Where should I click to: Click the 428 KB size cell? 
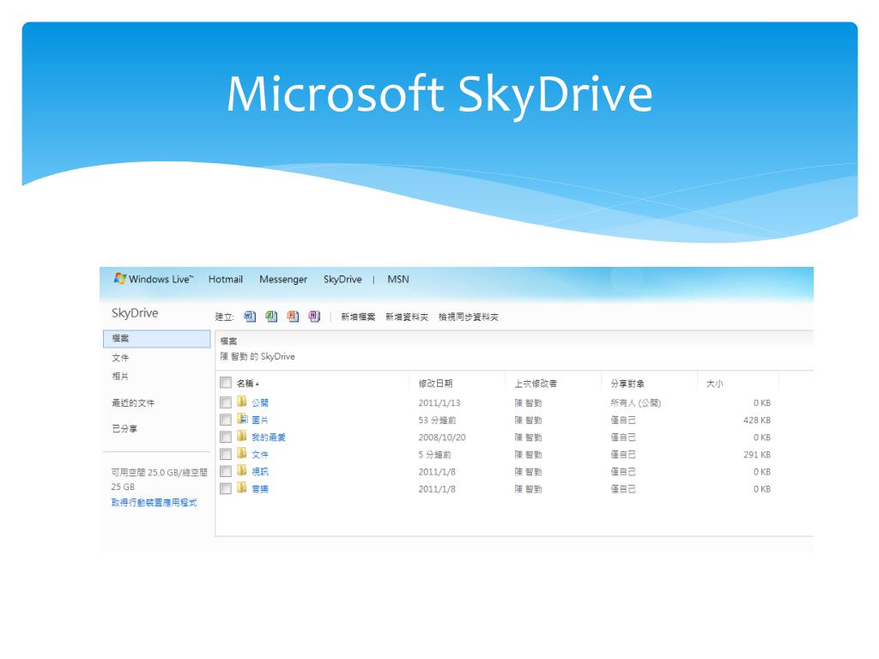(x=757, y=420)
